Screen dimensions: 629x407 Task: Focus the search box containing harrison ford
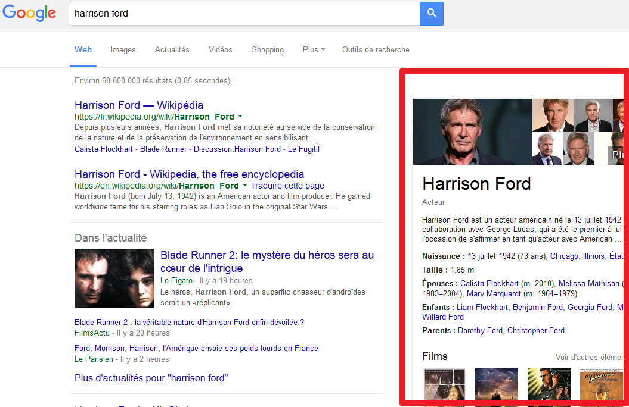pyautogui.click(x=244, y=14)
